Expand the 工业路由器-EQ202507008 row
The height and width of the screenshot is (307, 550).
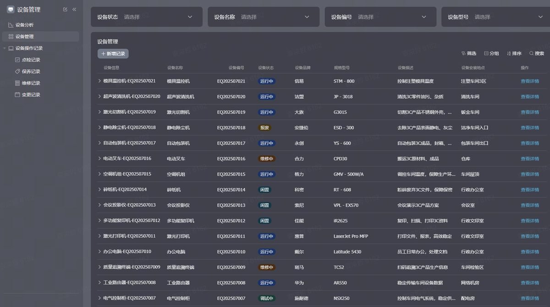coord(99,283)
